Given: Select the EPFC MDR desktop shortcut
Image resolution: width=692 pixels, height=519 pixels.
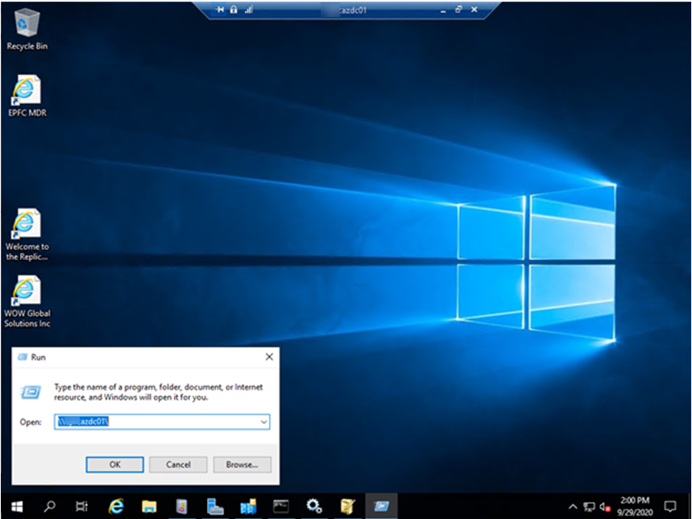Looking at the screenshot, I should coord(27,92).
